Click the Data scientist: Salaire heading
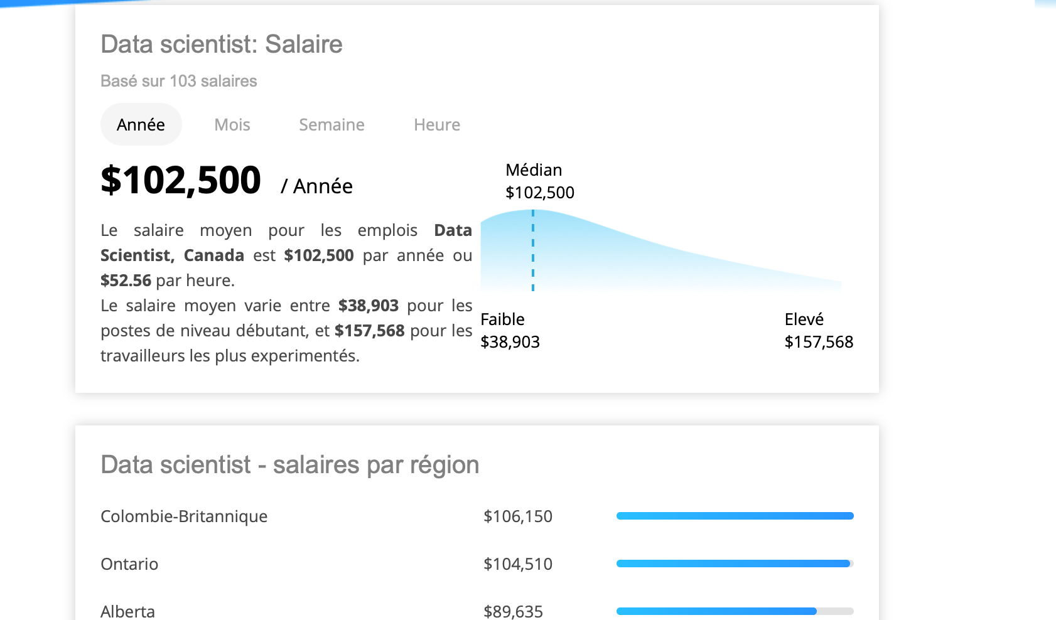1056x620 pixels. [x=222, y=45]
